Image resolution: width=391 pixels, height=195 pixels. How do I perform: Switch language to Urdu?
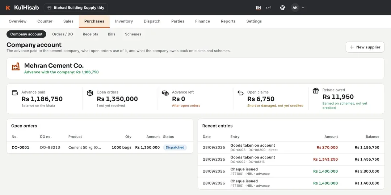tap(268, 8)
